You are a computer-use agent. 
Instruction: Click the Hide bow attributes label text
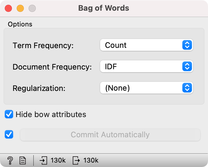pyautogui.click(x=51, y=114)
